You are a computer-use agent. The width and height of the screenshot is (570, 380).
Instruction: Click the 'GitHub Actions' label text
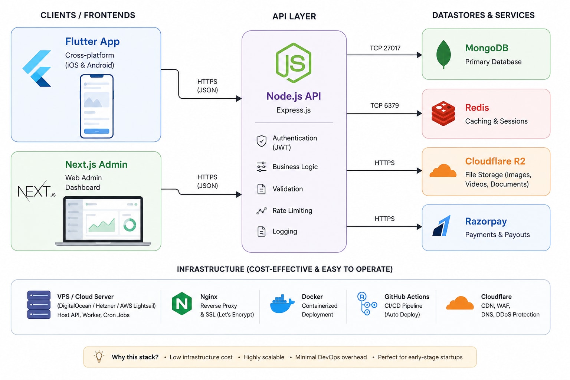407,297
